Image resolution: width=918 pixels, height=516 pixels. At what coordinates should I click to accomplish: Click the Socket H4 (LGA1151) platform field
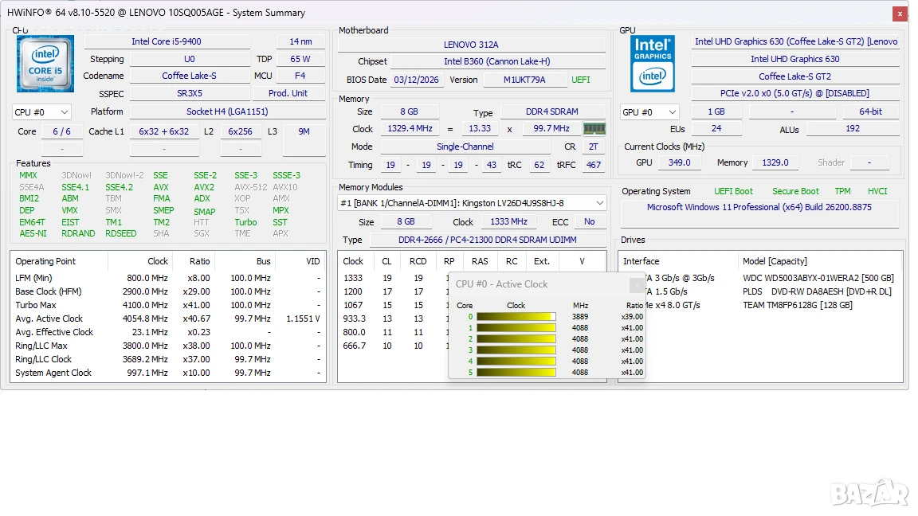(227, 111)
